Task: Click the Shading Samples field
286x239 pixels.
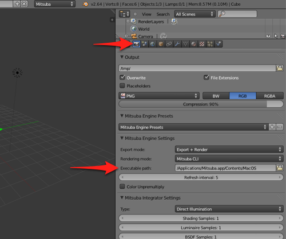Action: click(x=201, y=218)
